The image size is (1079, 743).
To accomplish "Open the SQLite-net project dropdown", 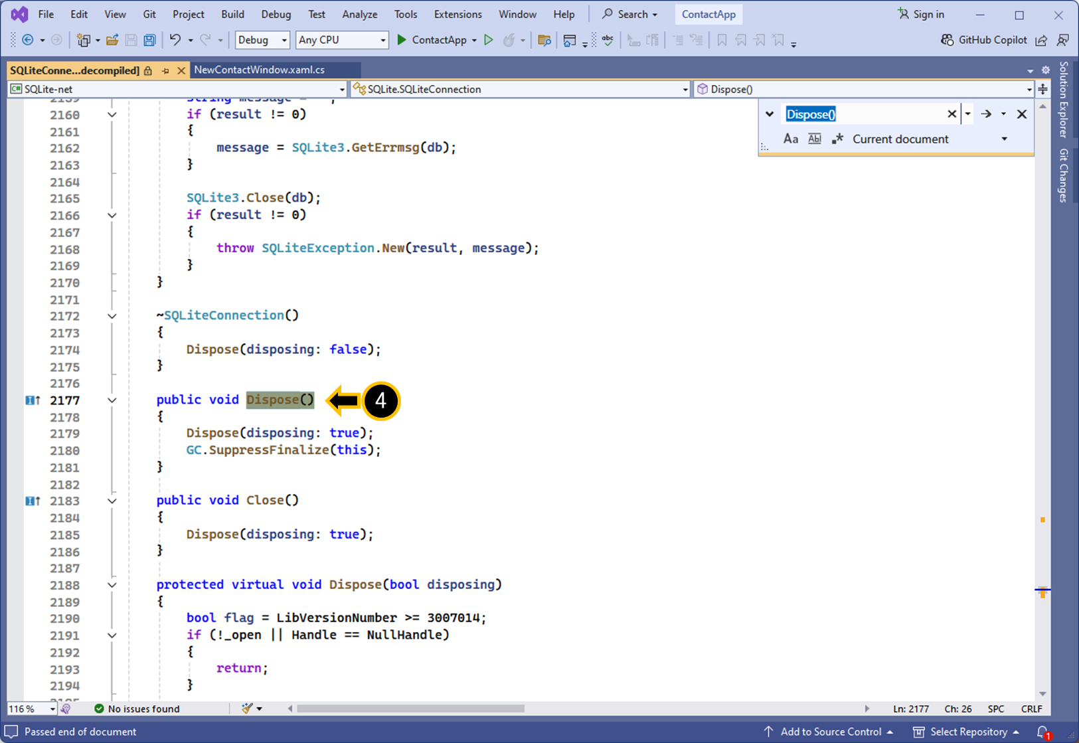I will click(177, 89).
